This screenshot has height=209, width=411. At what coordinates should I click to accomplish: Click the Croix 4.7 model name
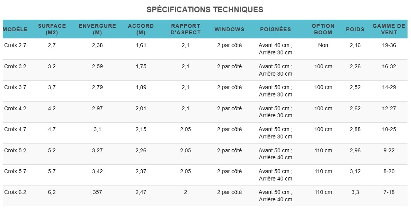click(15, 129)
